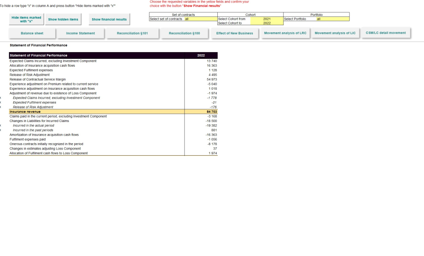This screenshot has height=256, width=424.
Task: Open the Balance sheet view
Action: coord(32,33)
